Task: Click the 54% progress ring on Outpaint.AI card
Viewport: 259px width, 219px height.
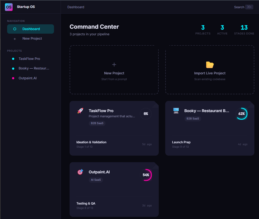Action: coord(146,175)
